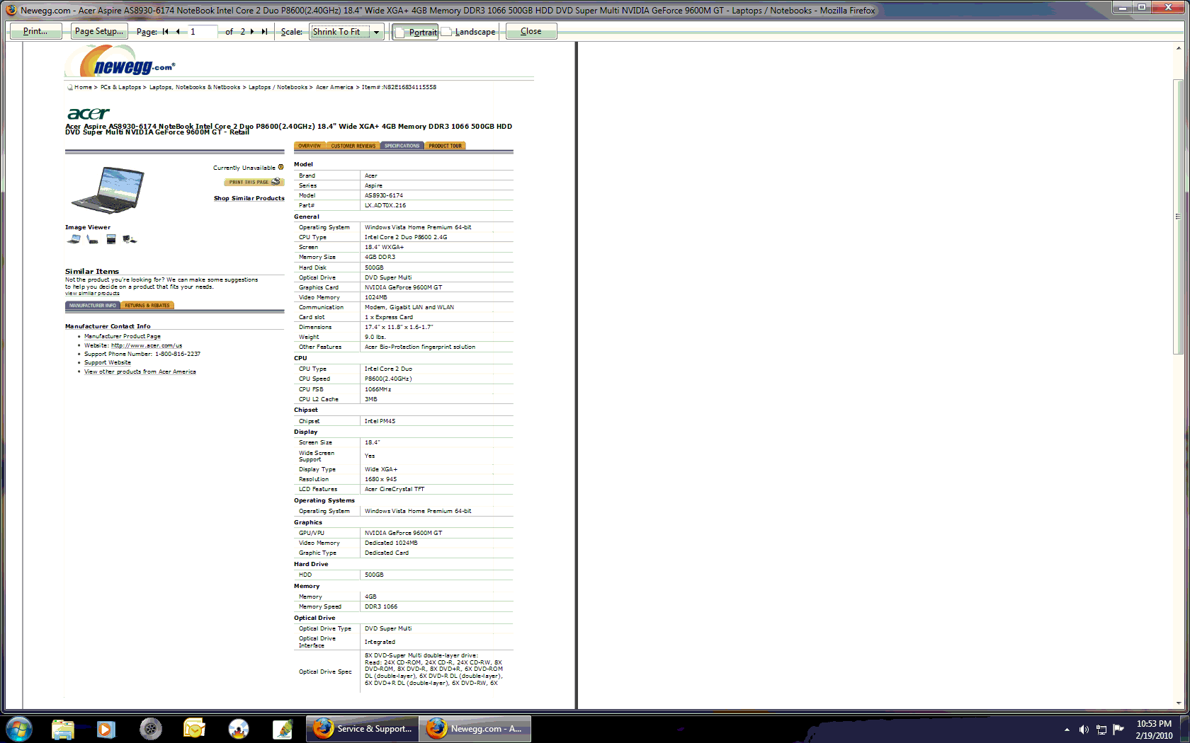This screenshot has height=743, width=1190.
Task: Click 'Intel PM45' chipset value
Action: pyautogui.click(x=380, y=422)
